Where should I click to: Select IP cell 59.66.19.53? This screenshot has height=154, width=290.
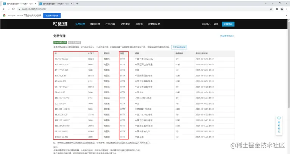[x=60, y=92]
